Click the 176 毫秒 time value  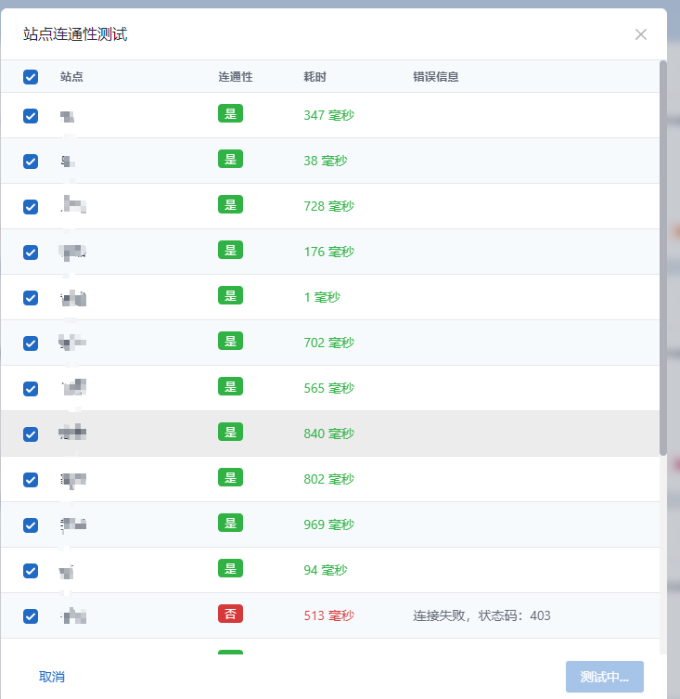click(328, 252)
